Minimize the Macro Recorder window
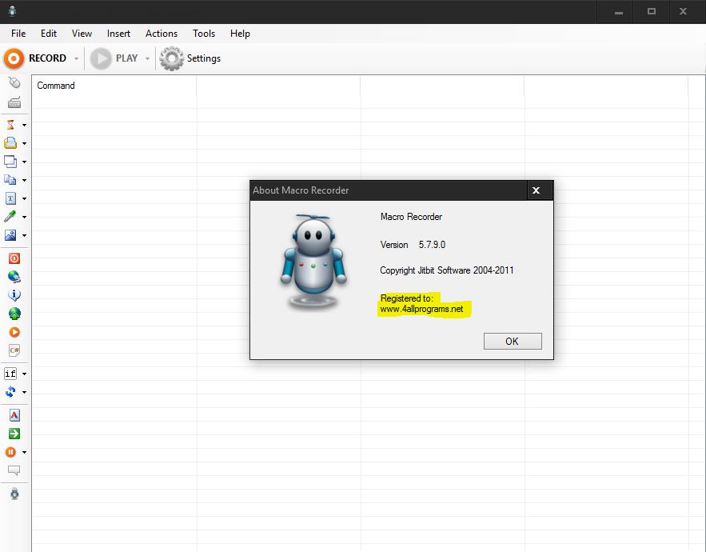 [x=619, y=11]
